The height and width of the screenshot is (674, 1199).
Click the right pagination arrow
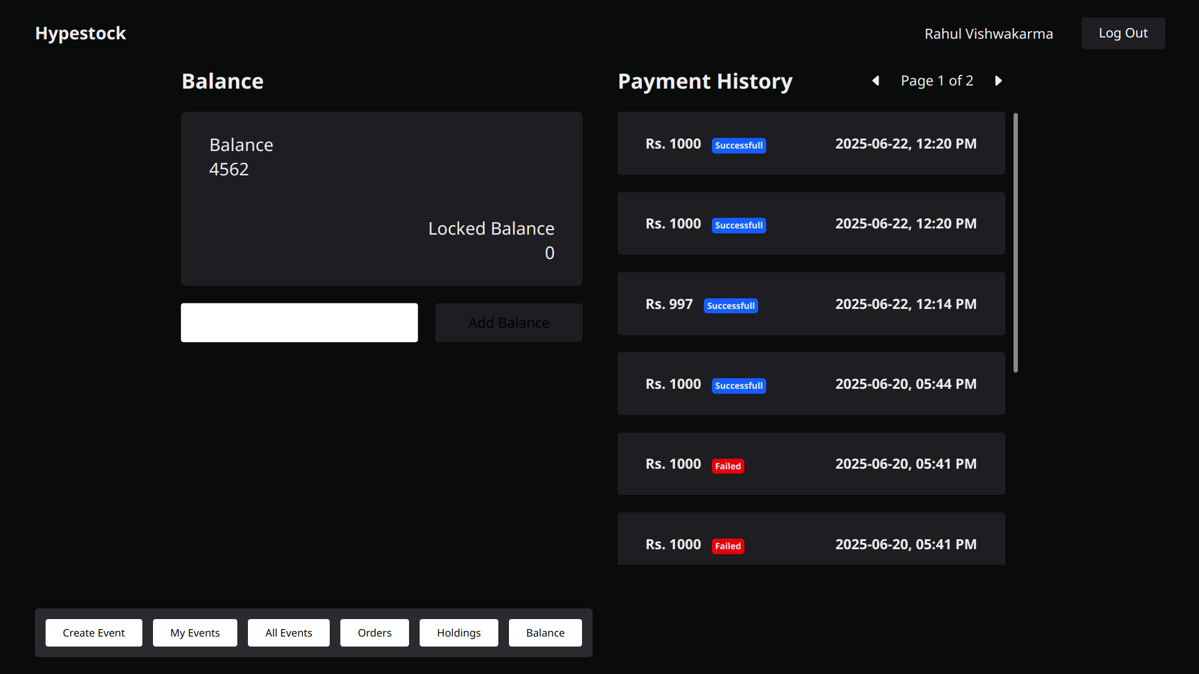[998, 81]
